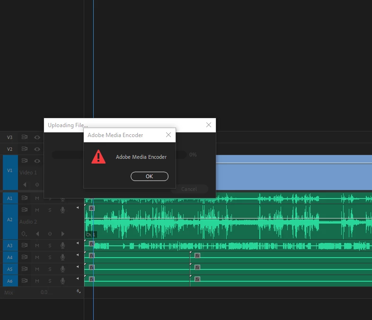Toggle sync lock on track A4

coord(25,257)
